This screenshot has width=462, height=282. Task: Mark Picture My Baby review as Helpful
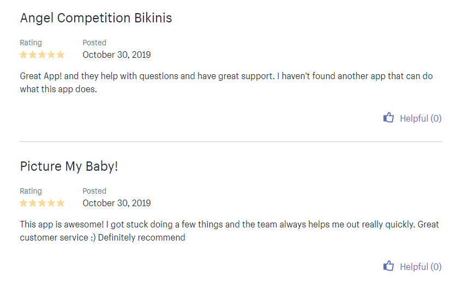point(420,267)
